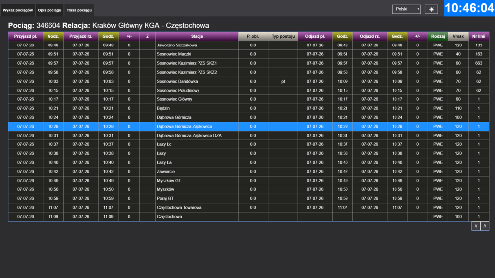495x278 pixels.
Task: Click line number 663 cell
Action: [479, 63]
